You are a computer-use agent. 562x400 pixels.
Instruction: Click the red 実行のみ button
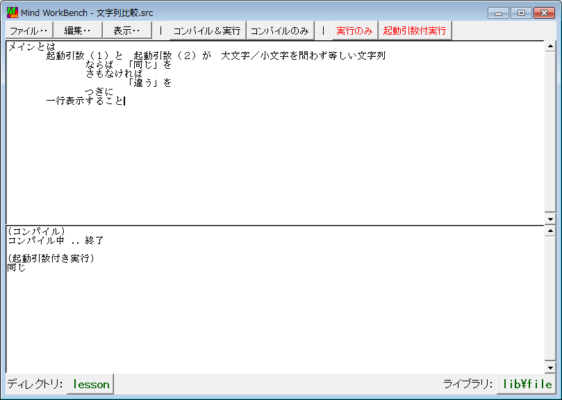click(x=354, y=31)
